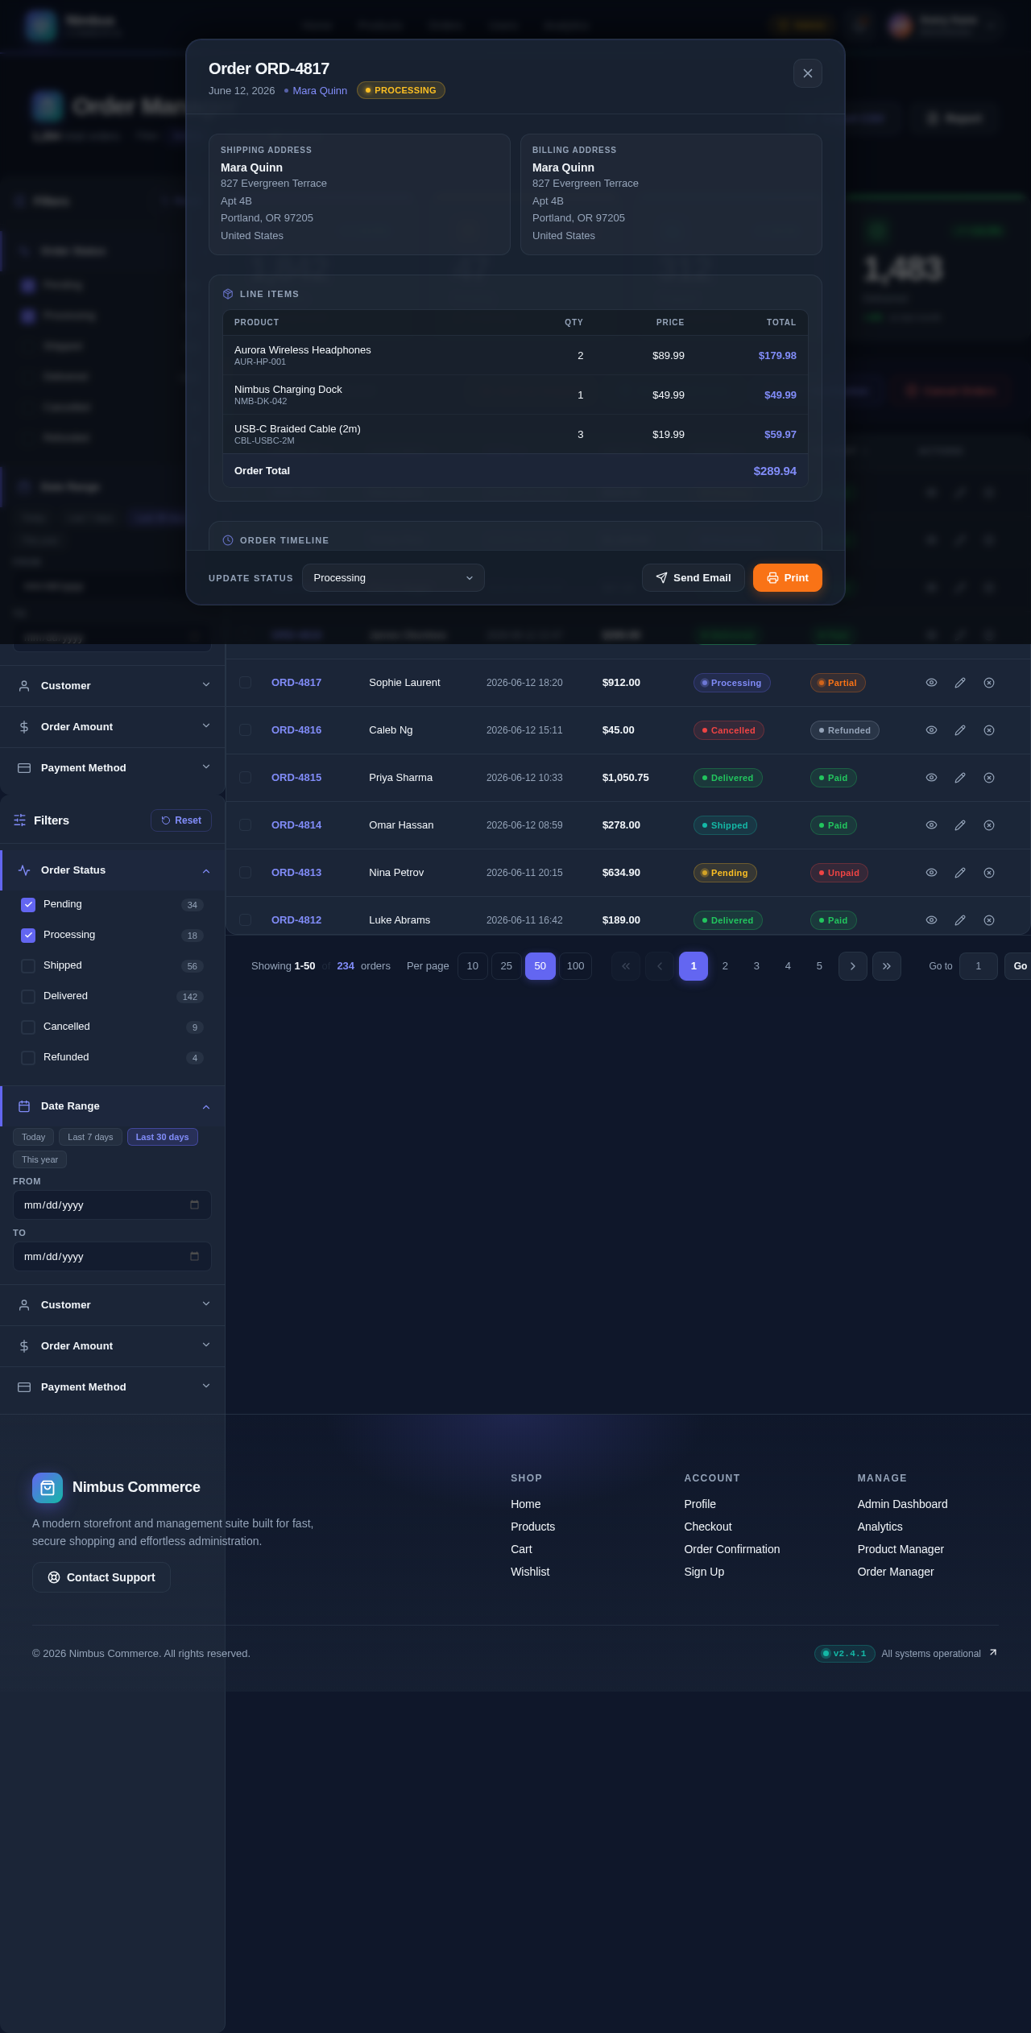1031x2033 pixels.
Task: Edit order ORD-4815 pencil icon
Action: pyautogui.click(x=960, y=778)
